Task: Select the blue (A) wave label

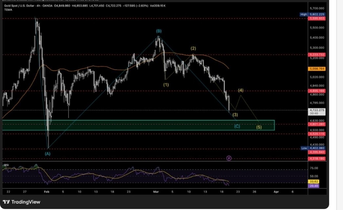Action: click(48, 153)
